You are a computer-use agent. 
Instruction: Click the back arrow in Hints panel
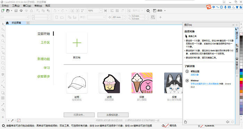point(227,122)
